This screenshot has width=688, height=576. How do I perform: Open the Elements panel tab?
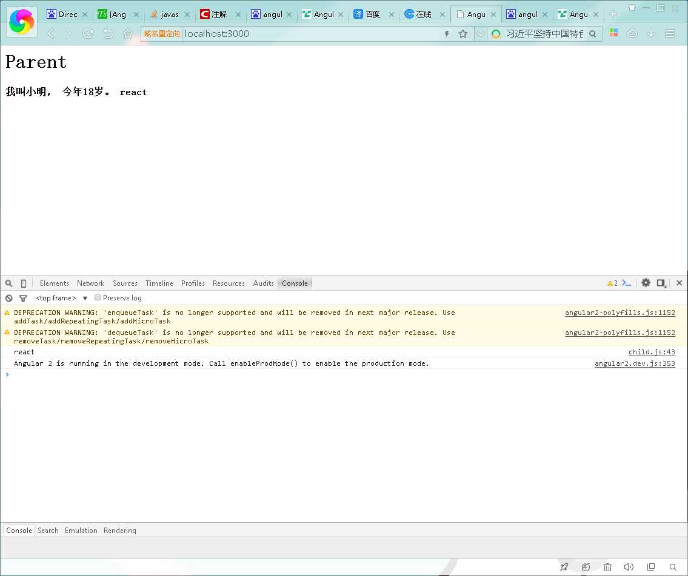[x=55, y=283]
